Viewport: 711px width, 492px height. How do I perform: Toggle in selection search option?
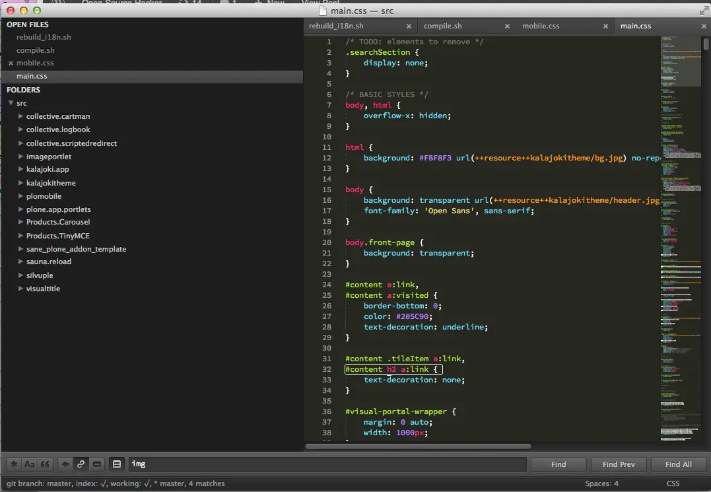point(96,464)
